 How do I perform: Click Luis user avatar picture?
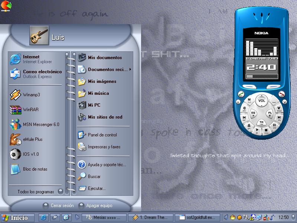39,36
